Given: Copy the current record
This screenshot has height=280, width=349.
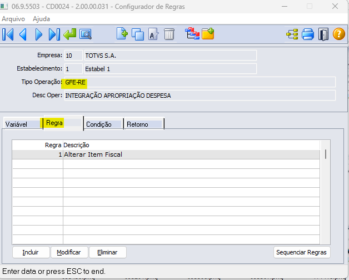Looking at the screenshot, I should click(x=137, y=34).
